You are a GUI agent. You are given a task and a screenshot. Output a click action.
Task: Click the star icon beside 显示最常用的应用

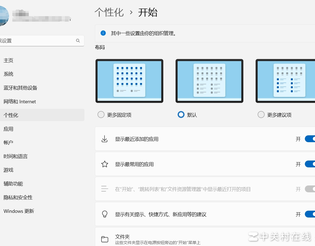coord(104,164)
